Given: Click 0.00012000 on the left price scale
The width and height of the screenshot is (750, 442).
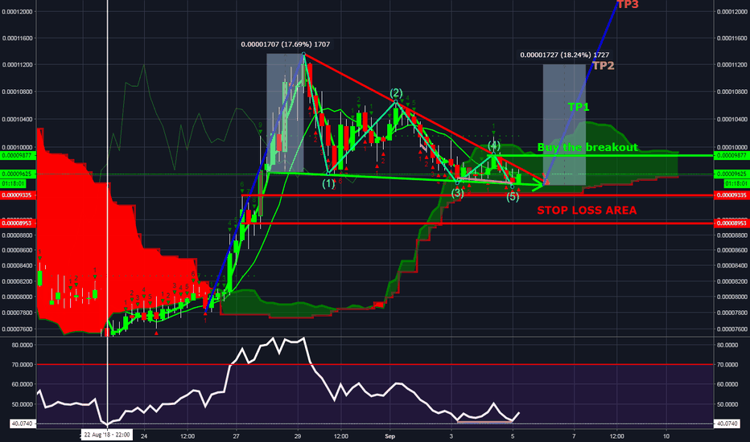Looking at the screenshot, I should [x=17, y=11].
